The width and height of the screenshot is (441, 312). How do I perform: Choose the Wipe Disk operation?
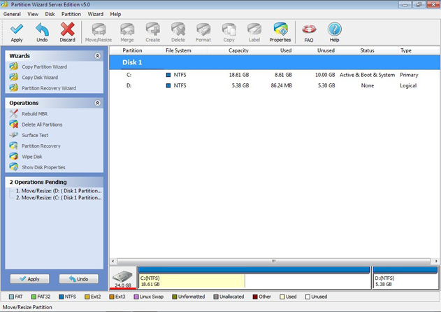click(x=31, y=157)
